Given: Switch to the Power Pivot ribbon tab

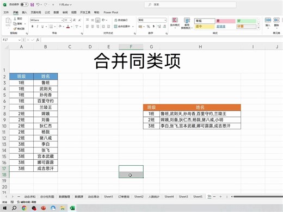Looking at the screenshot, I should 111,13.
